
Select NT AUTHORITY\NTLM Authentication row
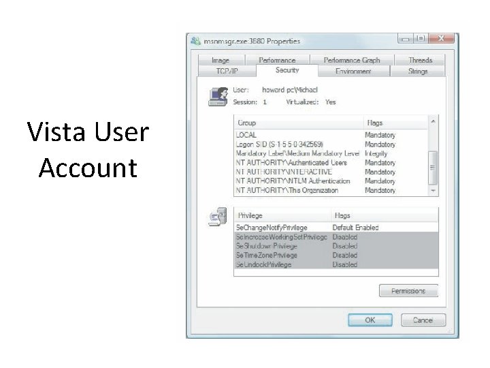click(331, 181)
